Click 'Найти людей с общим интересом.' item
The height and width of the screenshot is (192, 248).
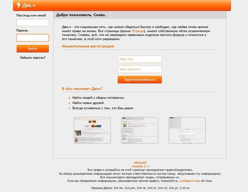[99, 98]
